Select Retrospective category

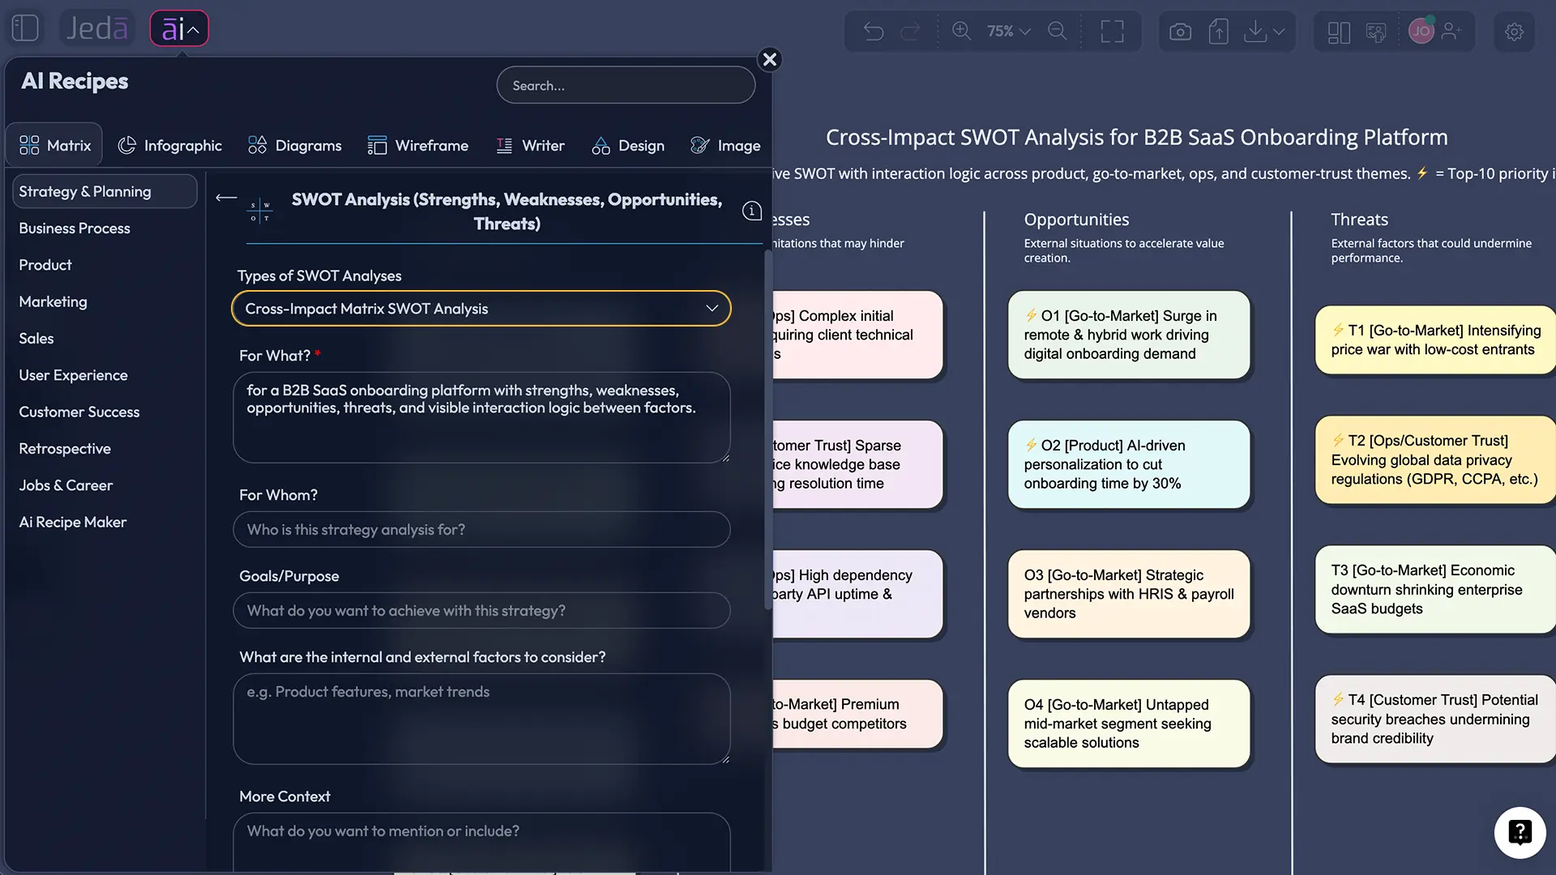pos(65,449)
